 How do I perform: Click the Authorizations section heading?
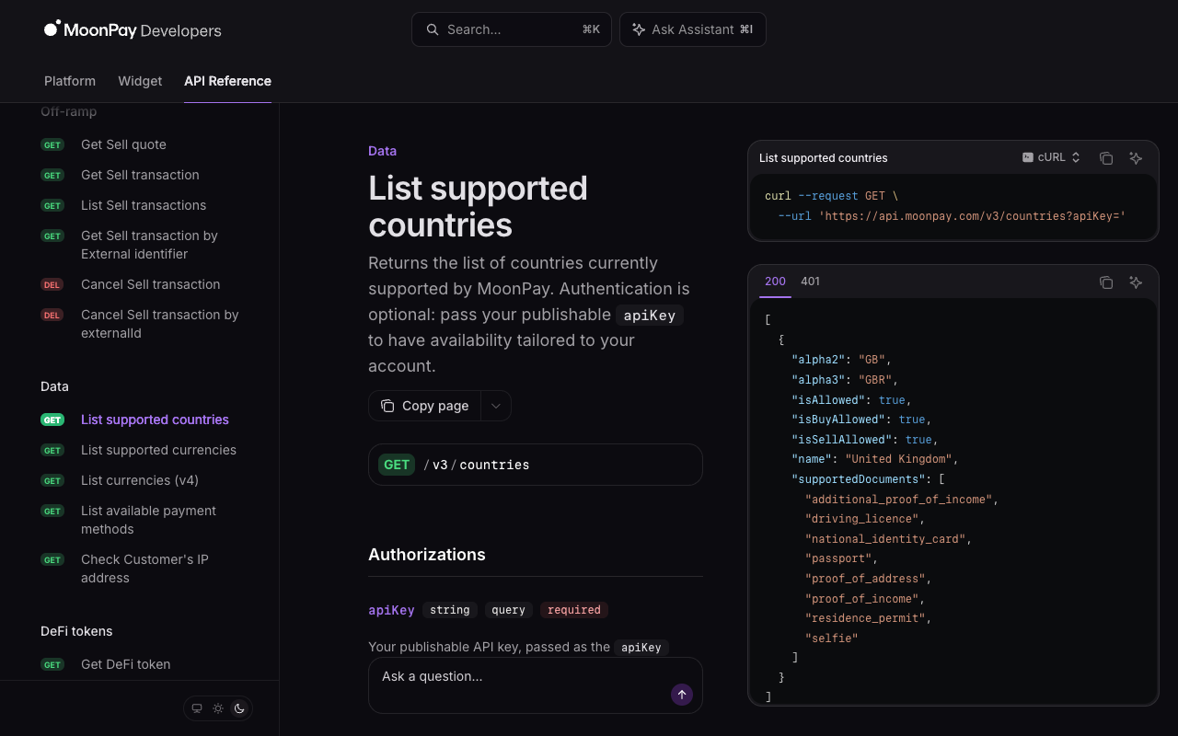tap(427, 555)
